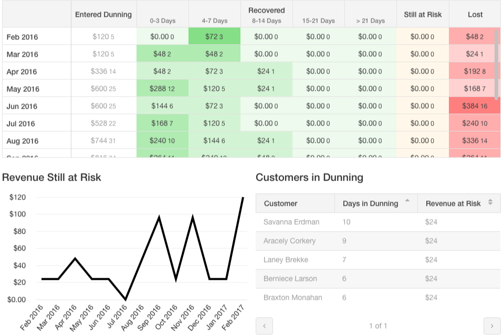Click the Days in Dunning sort arrow
This screenshot has height=336, width=504.
(x=407, y=203)
